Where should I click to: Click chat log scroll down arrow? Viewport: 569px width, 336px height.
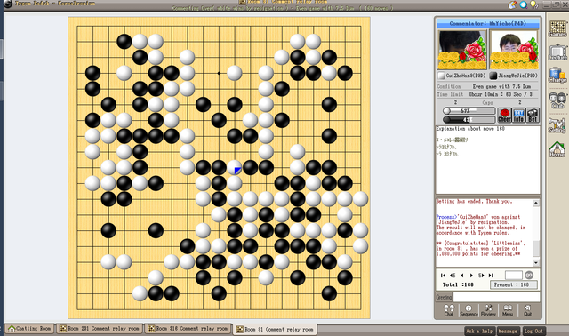click(x=535, y=262)
